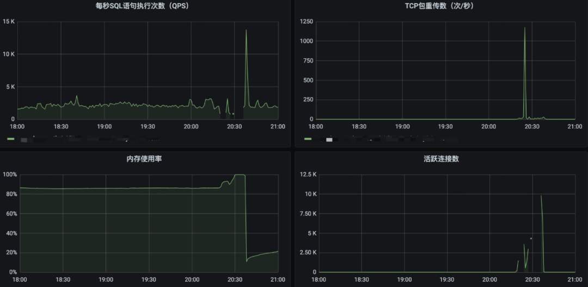Click the "750" label on TCP axis
Screen dimensions: 588x287
pyautogui.click(x=308, y=60)
